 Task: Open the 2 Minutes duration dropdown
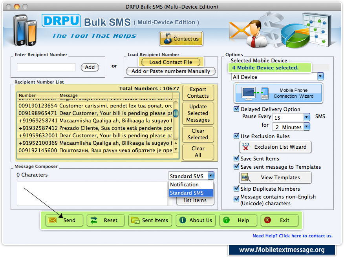[307, 126]
